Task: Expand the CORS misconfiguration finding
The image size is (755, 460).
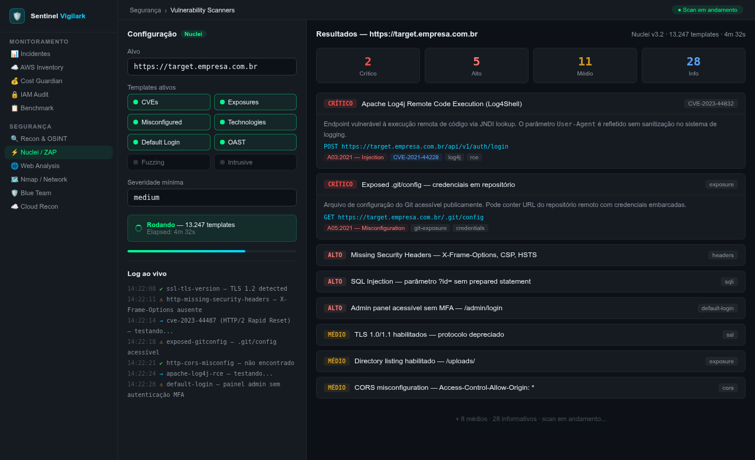Action: 531,387
